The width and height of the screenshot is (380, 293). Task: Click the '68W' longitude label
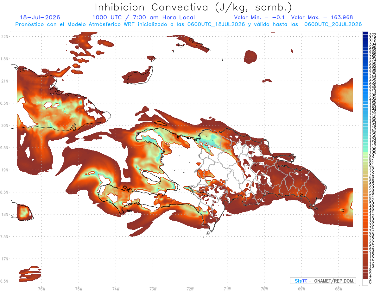point(339,289)
